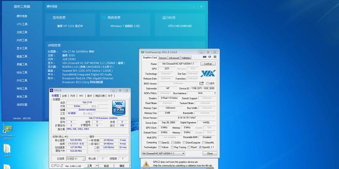Screen dimensions: 339x169
Task: Click the Device ID field in GPU-Z
Action: (203, 88)
